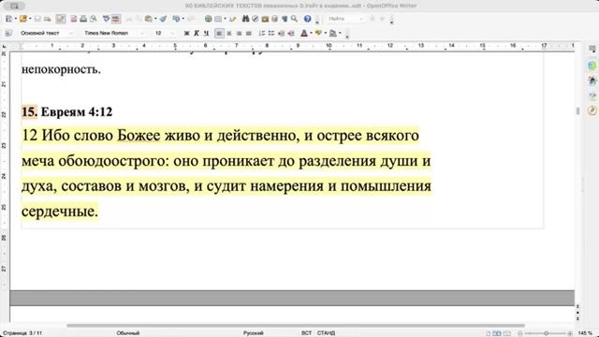Open sidebar Navigator compass icon

592,110
